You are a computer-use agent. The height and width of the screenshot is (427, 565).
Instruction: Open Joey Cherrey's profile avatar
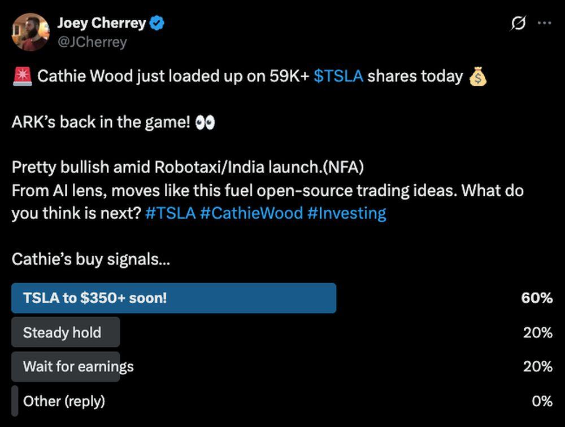click(x=29, y=32)
